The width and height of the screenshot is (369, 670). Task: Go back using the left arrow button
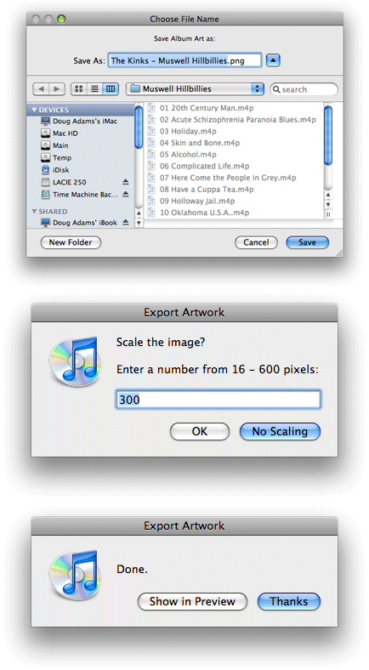coord(41,89)
